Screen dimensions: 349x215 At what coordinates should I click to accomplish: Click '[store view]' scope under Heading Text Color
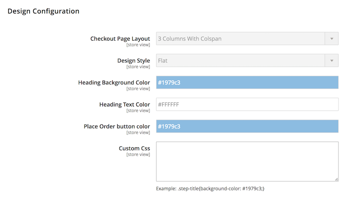138,111
